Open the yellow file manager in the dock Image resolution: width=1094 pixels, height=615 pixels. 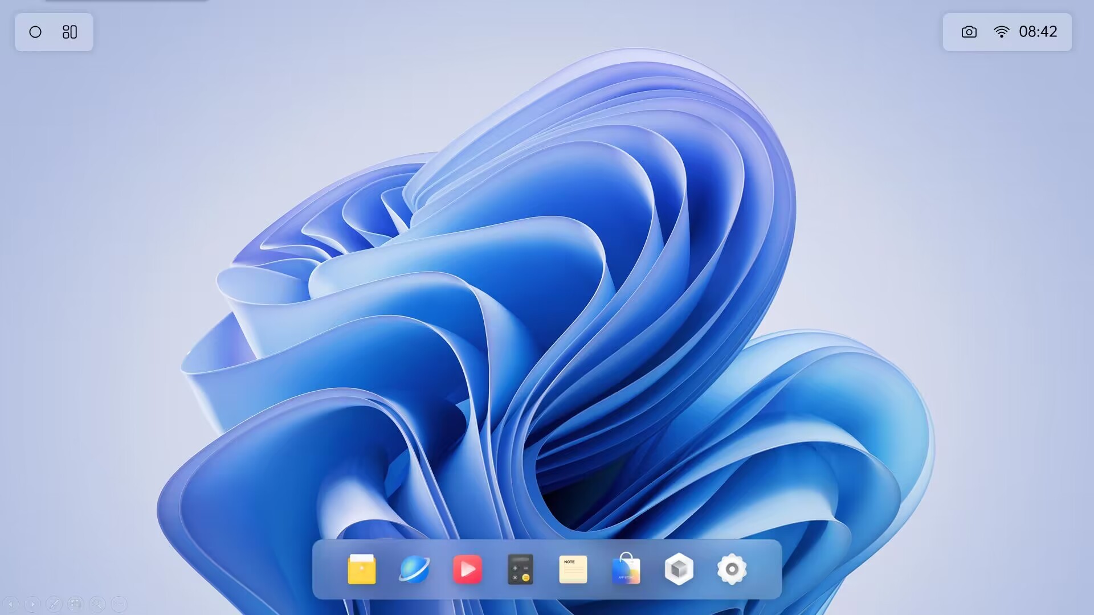coord(362,569)
